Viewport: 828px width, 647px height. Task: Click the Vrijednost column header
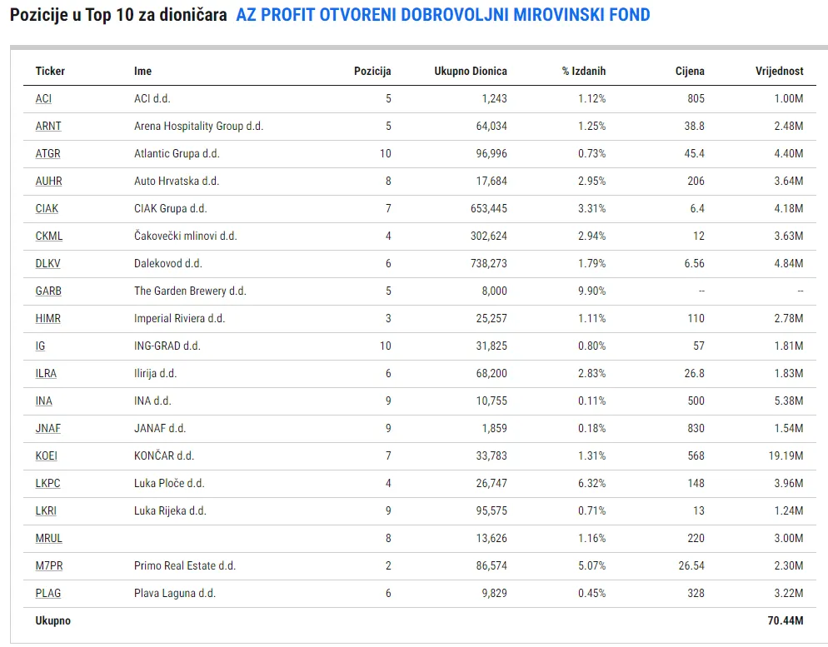tap(779, 72)
